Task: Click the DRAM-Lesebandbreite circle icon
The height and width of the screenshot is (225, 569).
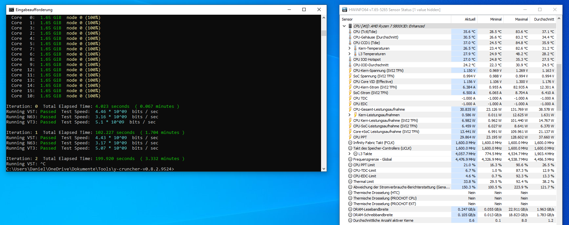Action: 350,209
